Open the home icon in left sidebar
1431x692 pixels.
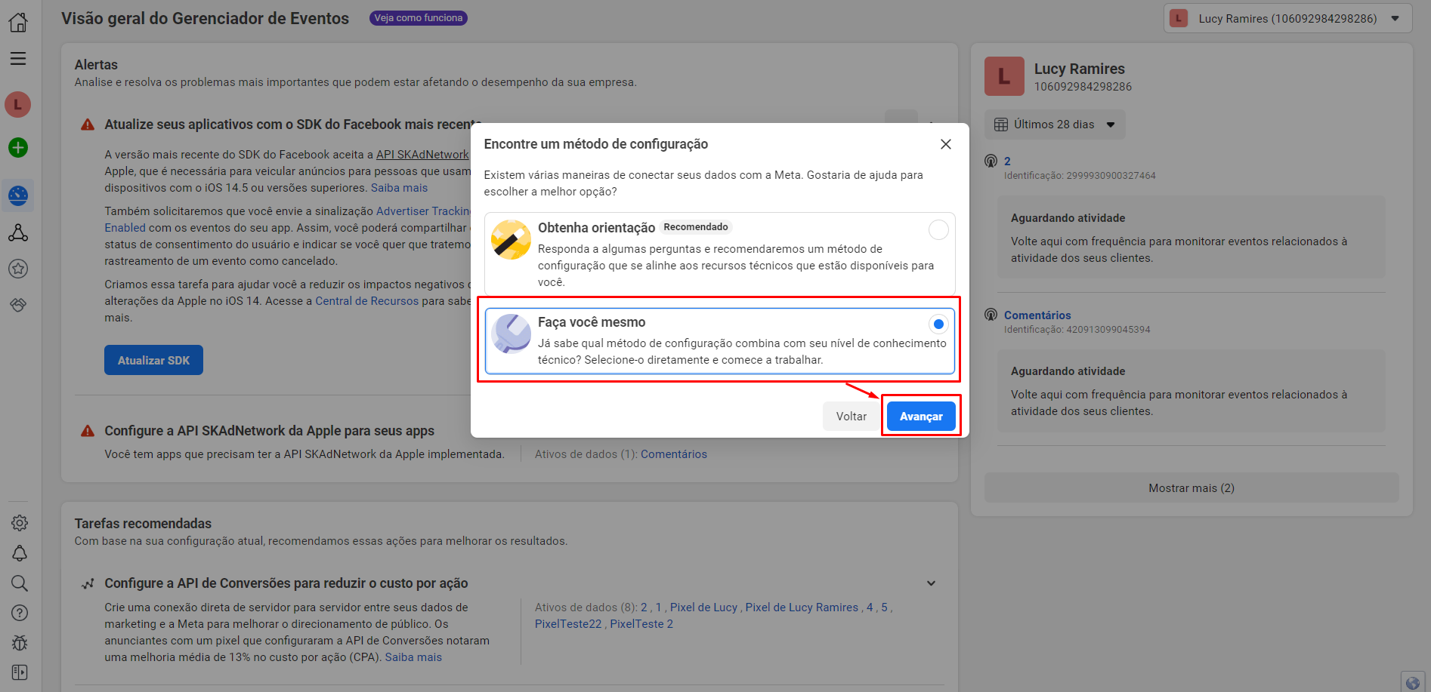(18, 23)
